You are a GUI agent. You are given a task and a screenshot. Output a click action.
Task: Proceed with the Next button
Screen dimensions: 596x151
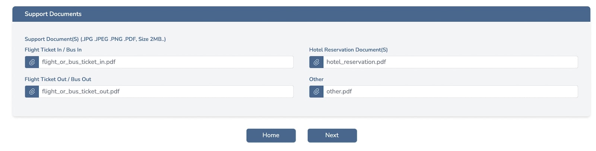pyautogui.click(x=332, y=135)
